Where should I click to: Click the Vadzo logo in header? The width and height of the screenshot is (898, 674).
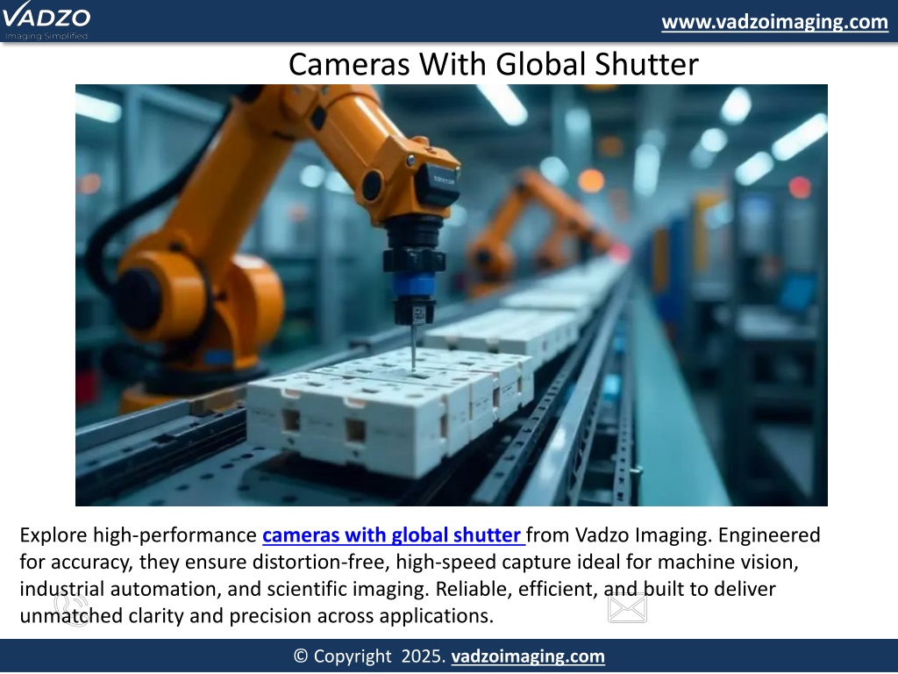click(x=46, y=17)
